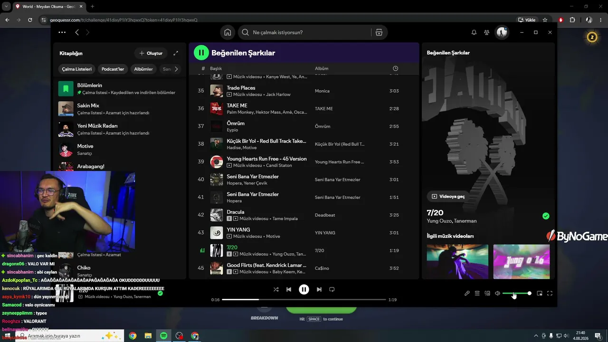The image size is (608, 342).
Task: Skip to the next track
Action: tap(319, 289)
